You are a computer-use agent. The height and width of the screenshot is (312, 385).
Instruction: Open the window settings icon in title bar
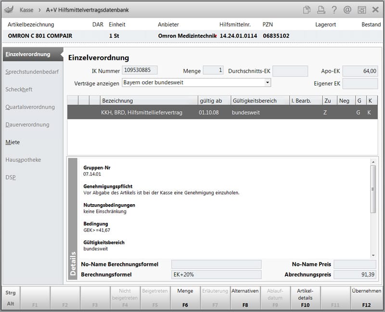pyautogui.click(x=361, y=10)
